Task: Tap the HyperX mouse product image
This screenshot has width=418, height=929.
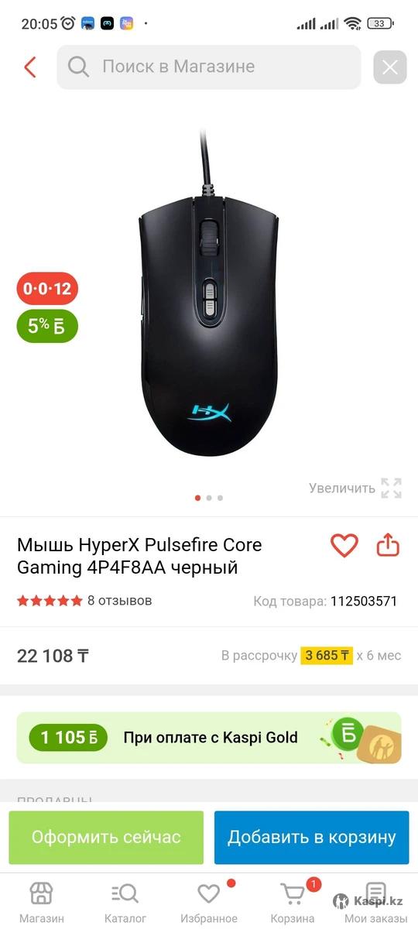Action: click(x=209, y=294)
